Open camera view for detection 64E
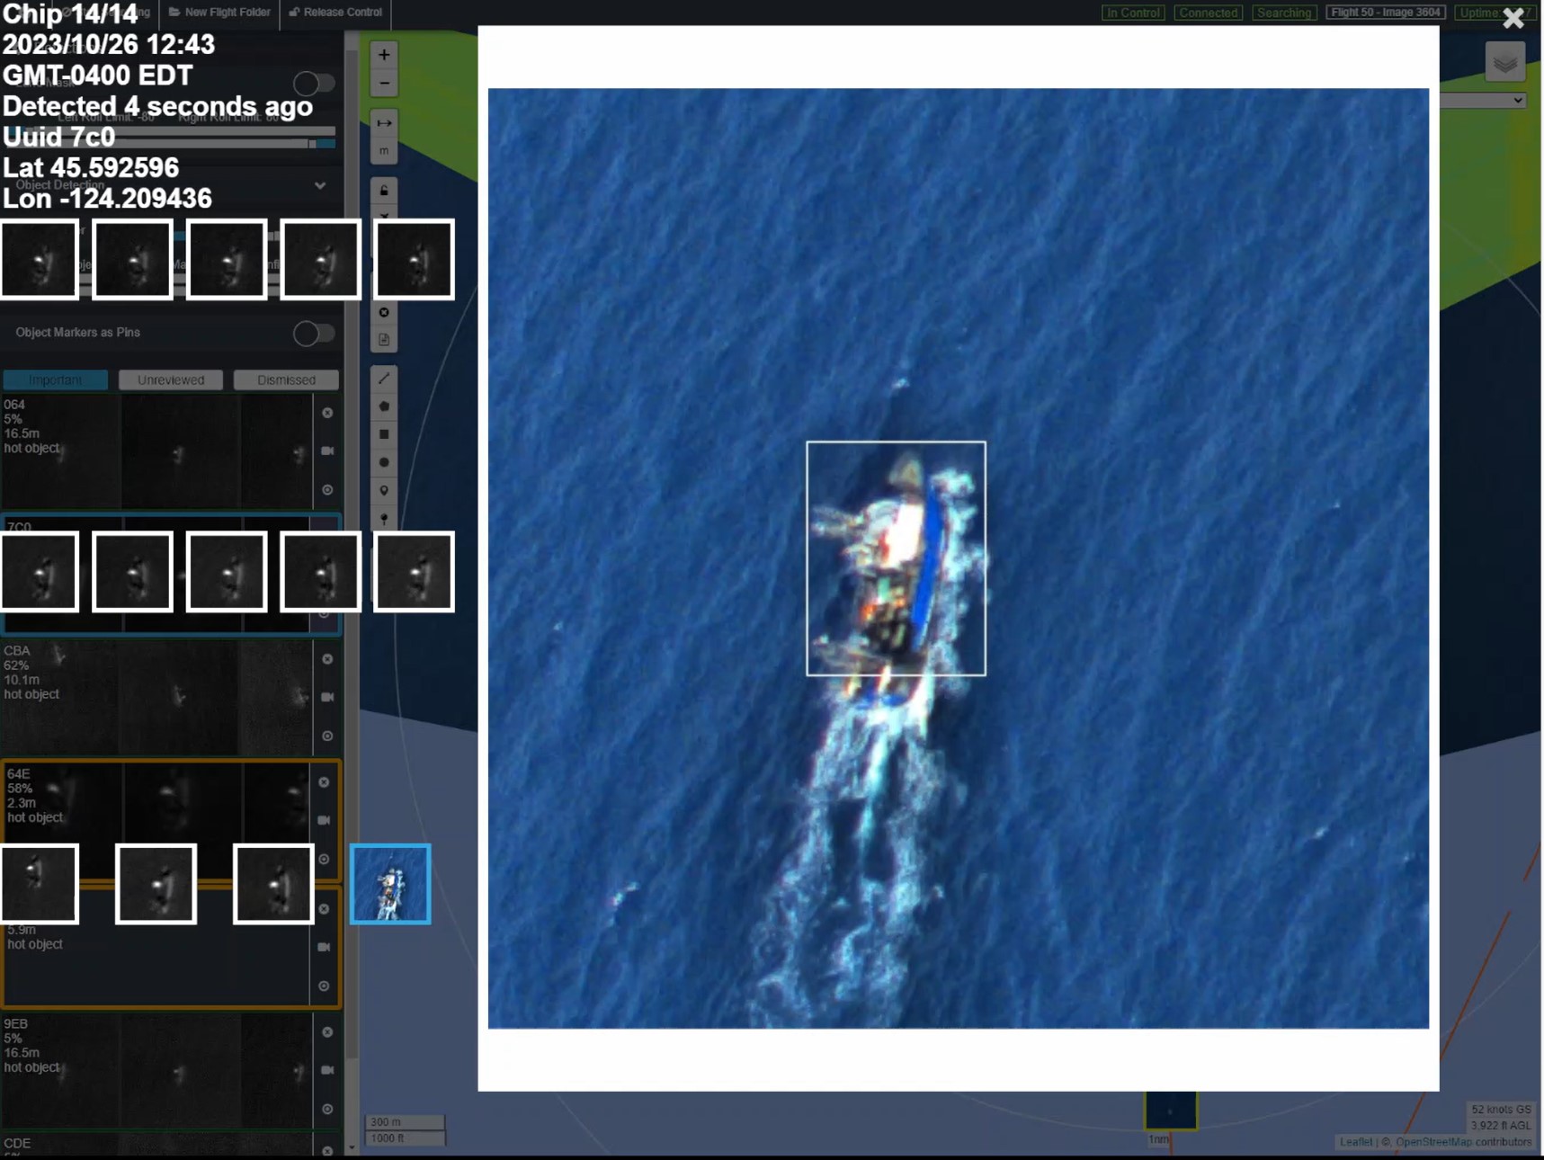 pos(324,820)
